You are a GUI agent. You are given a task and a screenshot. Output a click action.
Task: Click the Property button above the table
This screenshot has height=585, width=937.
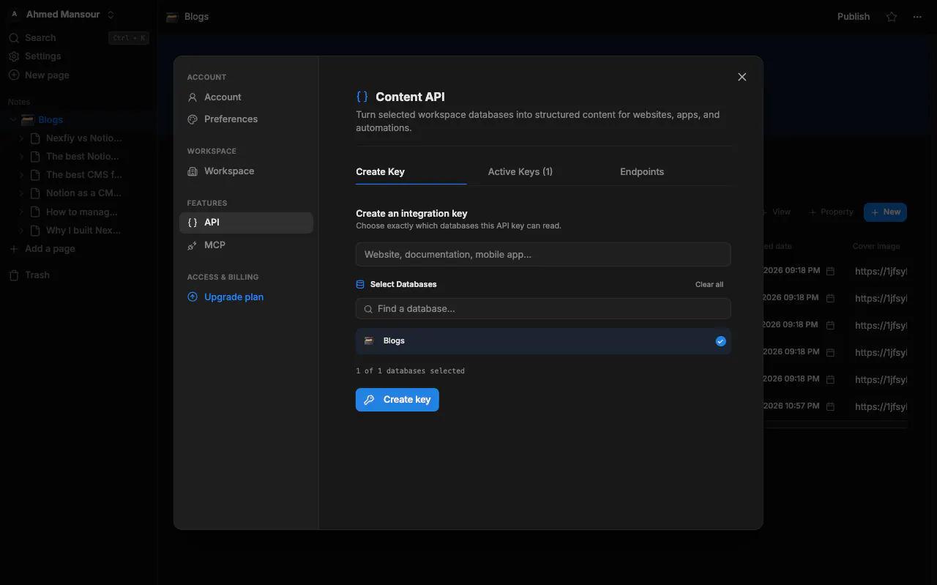click(x=831, y=212)
